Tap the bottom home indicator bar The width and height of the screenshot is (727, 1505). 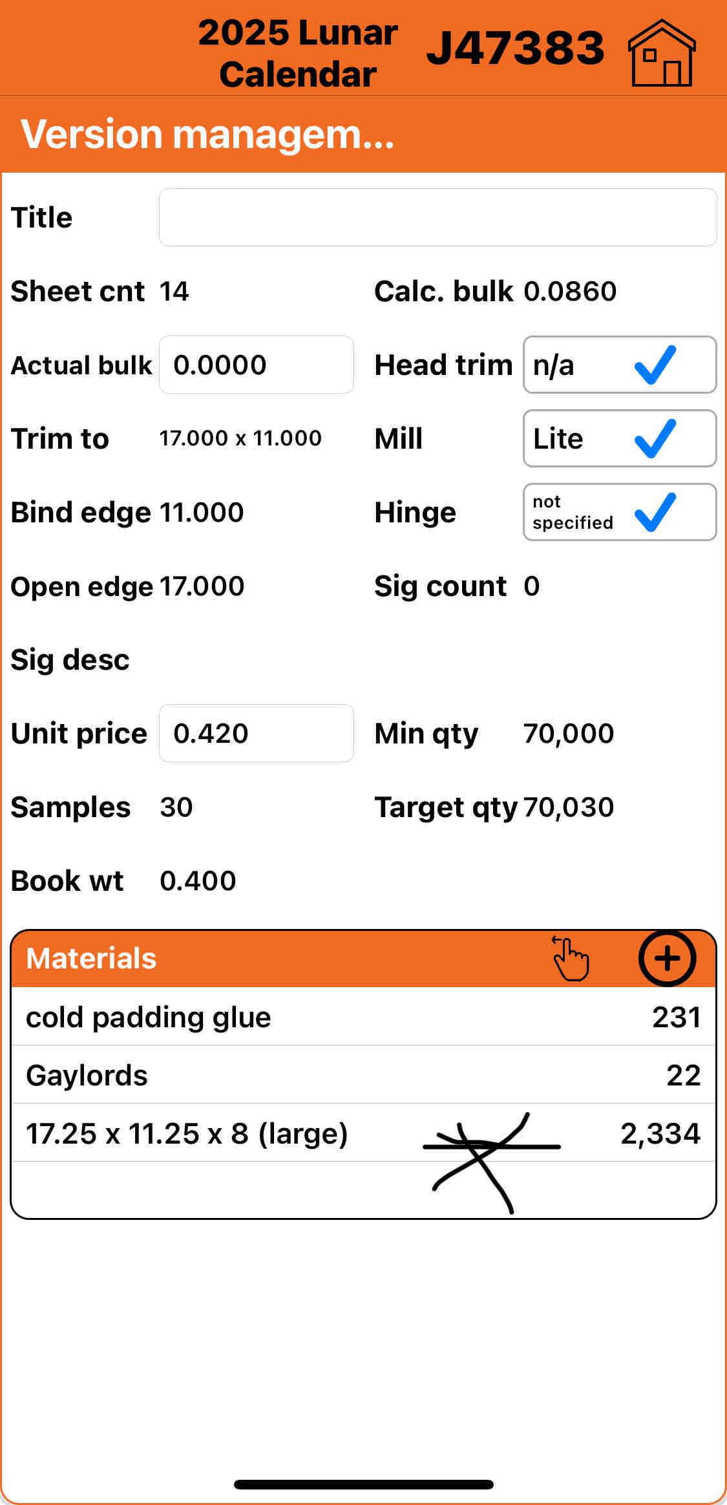[363, 1484]
